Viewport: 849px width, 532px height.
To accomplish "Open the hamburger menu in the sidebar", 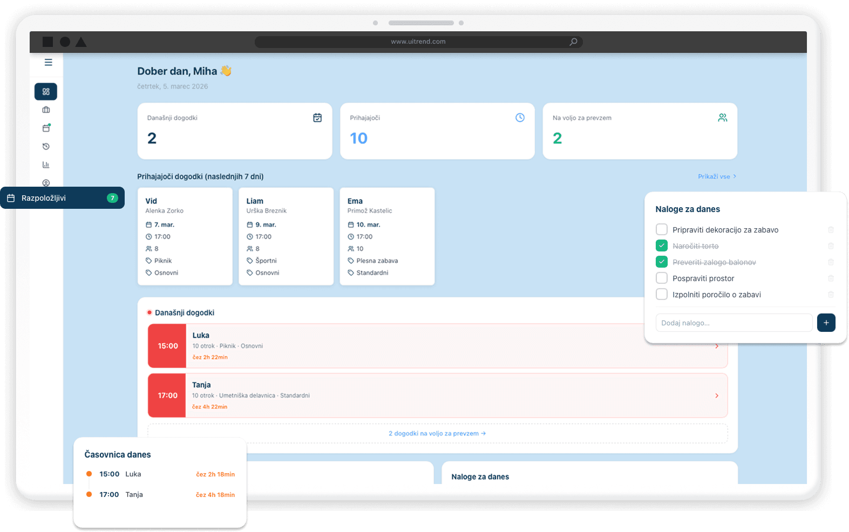I will pos(48,63).
